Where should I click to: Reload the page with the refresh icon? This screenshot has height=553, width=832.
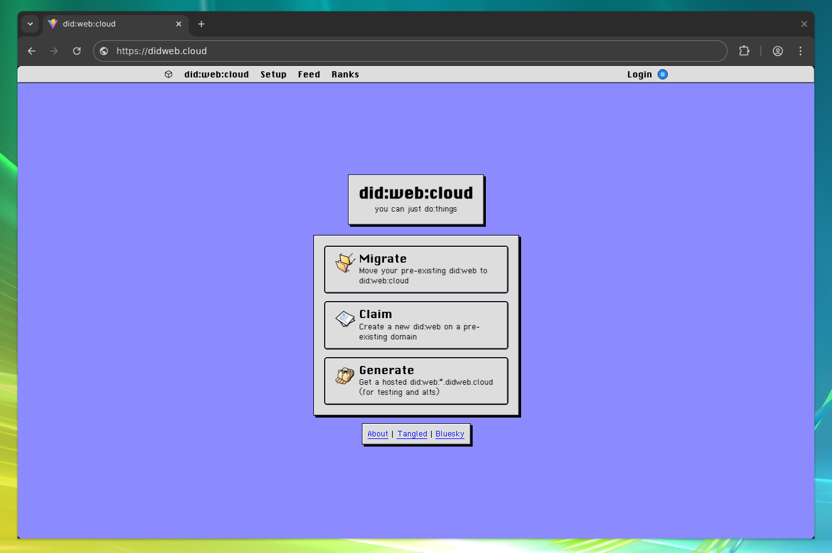tap(77, 51)
